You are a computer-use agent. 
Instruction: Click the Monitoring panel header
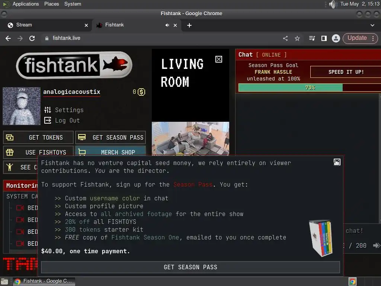pos(20,185)
